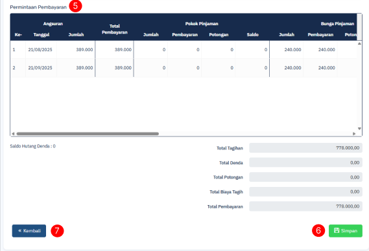Click Pokok Saldo 0 in row 1
Screen dimensions: 369x251
coord(266,50)
